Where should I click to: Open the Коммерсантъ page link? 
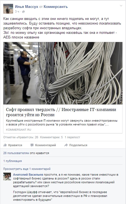56,7
